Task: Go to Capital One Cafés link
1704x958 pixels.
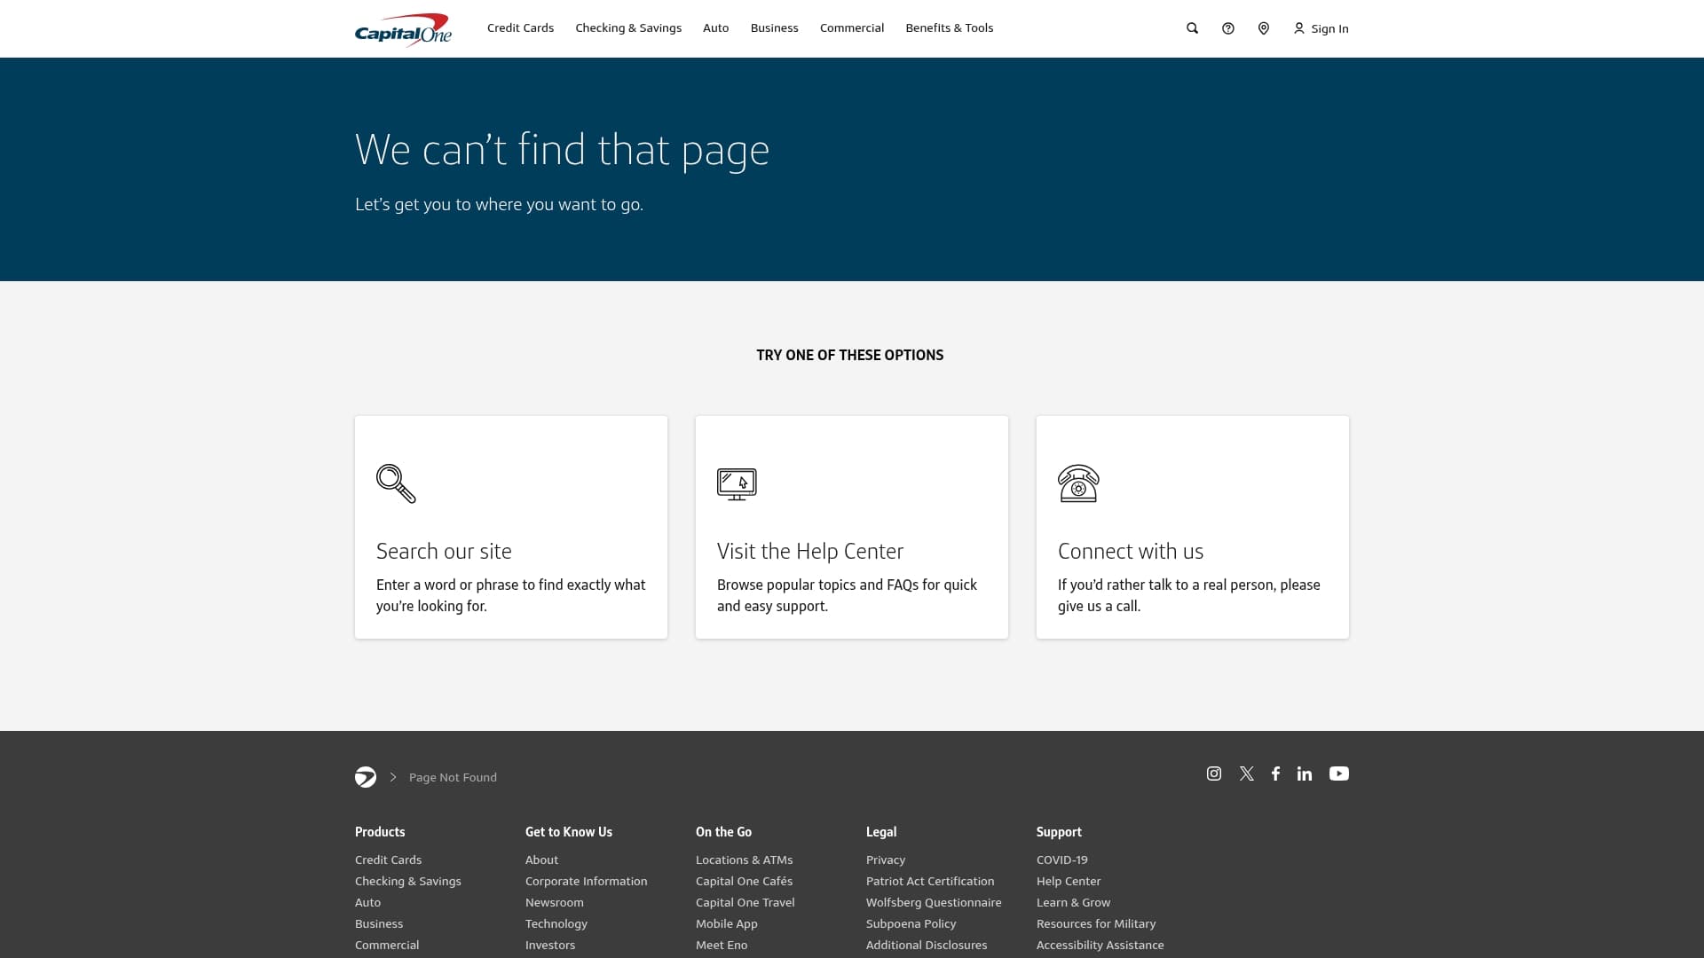Action: (744, 882)
